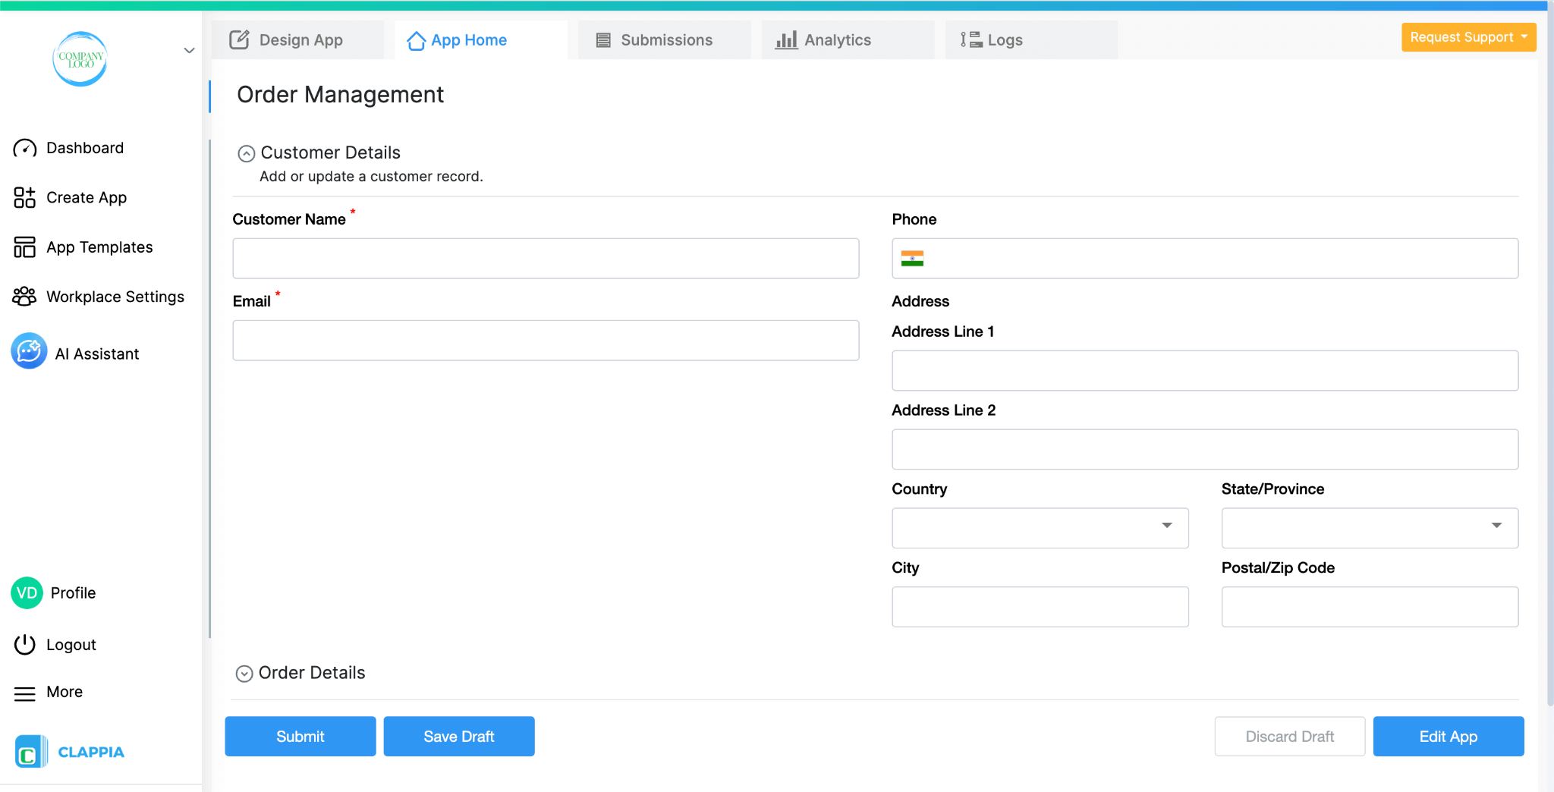
Task: Click inside the Email input field
Action: tap(545, 340)
